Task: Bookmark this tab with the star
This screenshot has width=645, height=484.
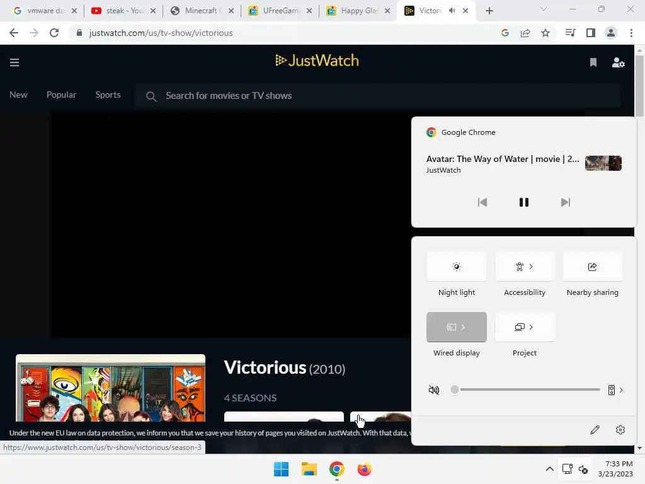Action: coord(545,33)
